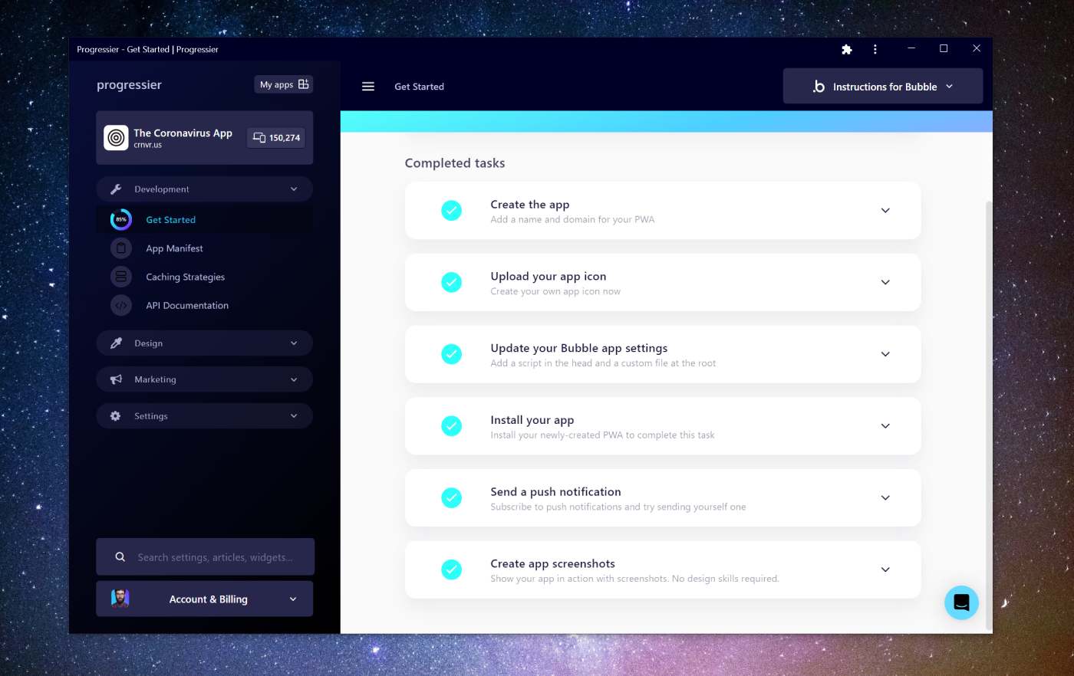Open the chat support bubble

pyautogui.click(x=961, y=602)
